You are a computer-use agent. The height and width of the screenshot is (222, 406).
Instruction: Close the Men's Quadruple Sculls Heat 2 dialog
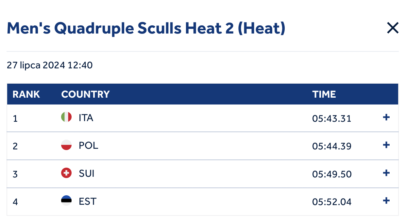393,28
